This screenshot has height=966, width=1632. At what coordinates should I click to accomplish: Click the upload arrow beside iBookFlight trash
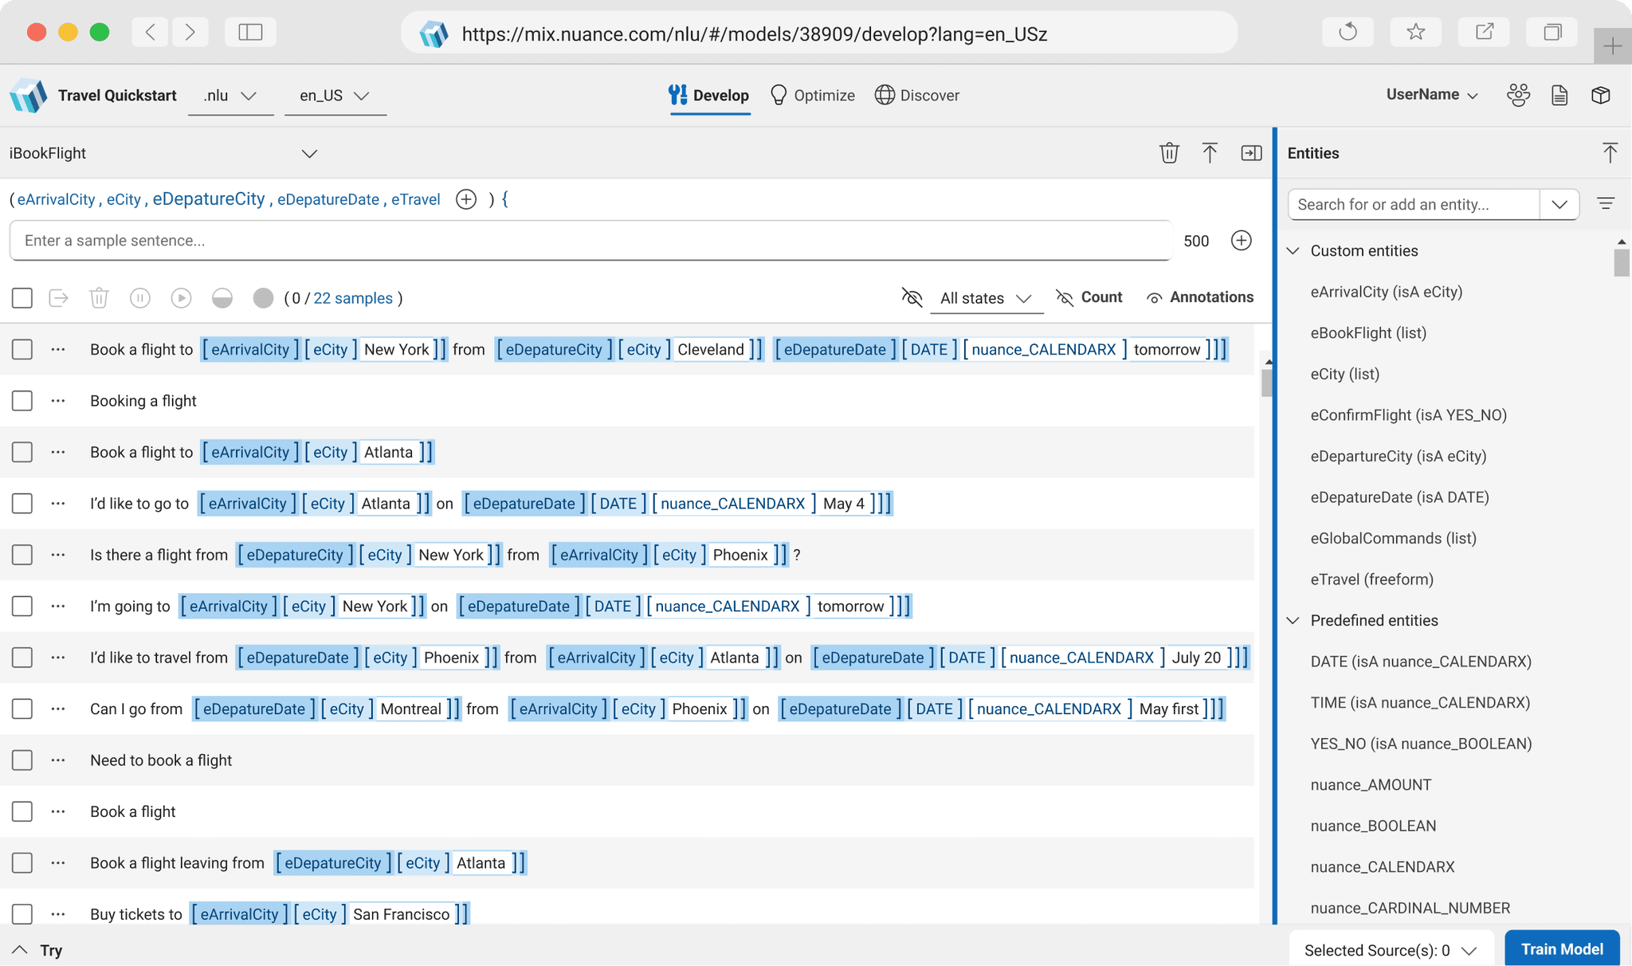[x=1210, y=153]
